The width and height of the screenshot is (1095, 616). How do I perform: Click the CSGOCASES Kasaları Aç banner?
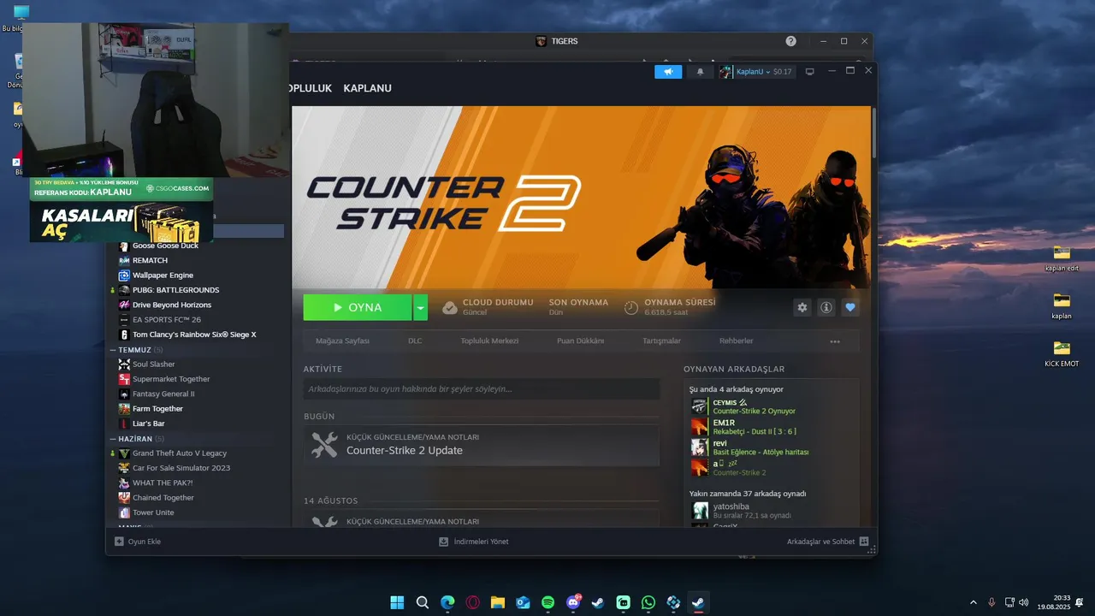click(x=121, y=210)
